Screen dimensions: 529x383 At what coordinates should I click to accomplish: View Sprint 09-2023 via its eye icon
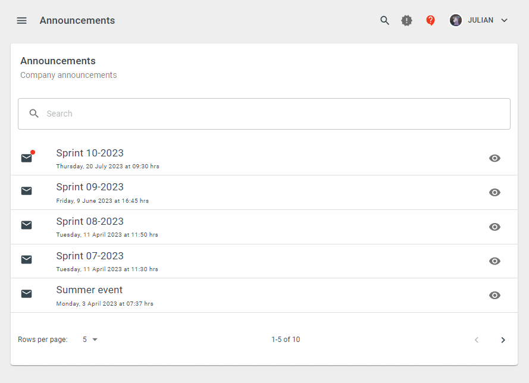494,193
